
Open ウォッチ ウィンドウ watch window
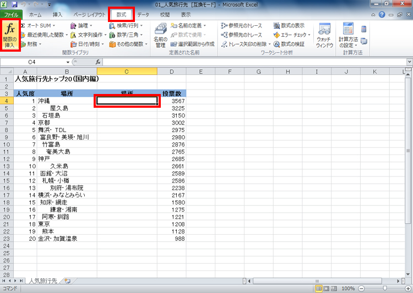324,35
